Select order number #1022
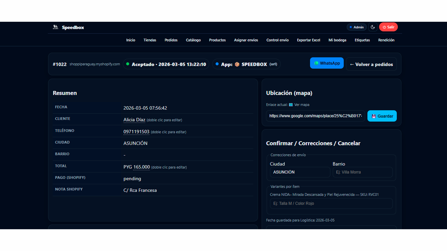447x251 pixels. [60, 64]
